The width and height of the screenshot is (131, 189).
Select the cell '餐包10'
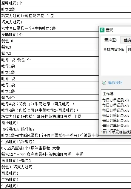point(50,41)
